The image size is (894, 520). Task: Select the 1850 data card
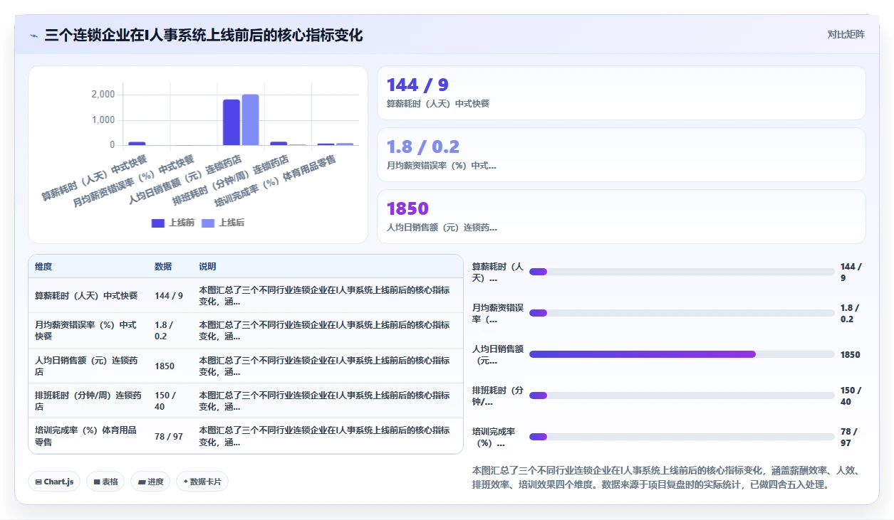pos(621,216)
